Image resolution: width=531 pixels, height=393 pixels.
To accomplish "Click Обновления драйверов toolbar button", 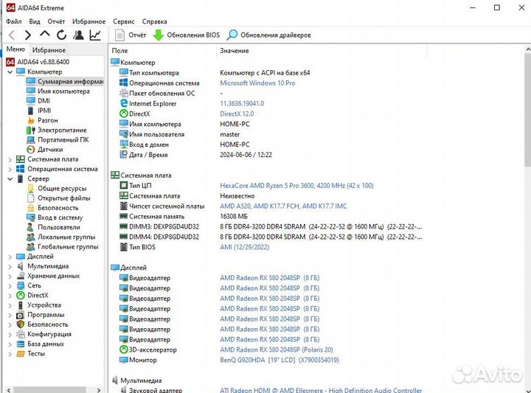I will click(x=269, y=35).
